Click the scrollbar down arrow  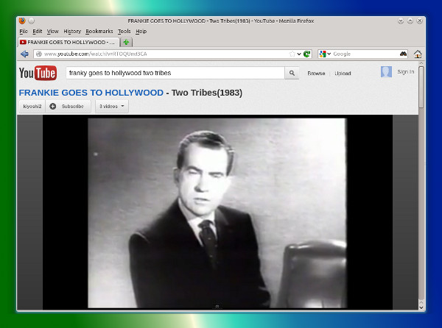coord(421,307)
